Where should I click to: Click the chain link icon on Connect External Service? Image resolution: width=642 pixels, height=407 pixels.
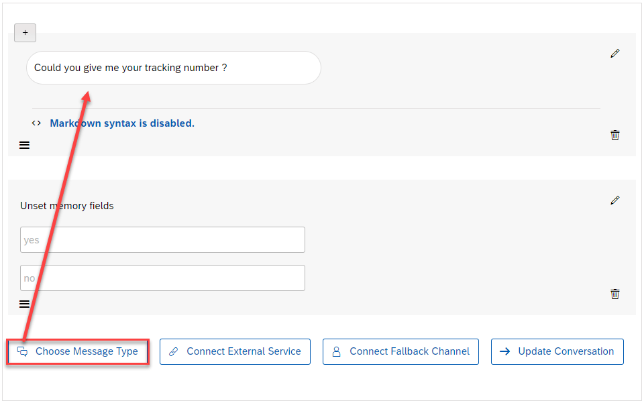(174, 351)
